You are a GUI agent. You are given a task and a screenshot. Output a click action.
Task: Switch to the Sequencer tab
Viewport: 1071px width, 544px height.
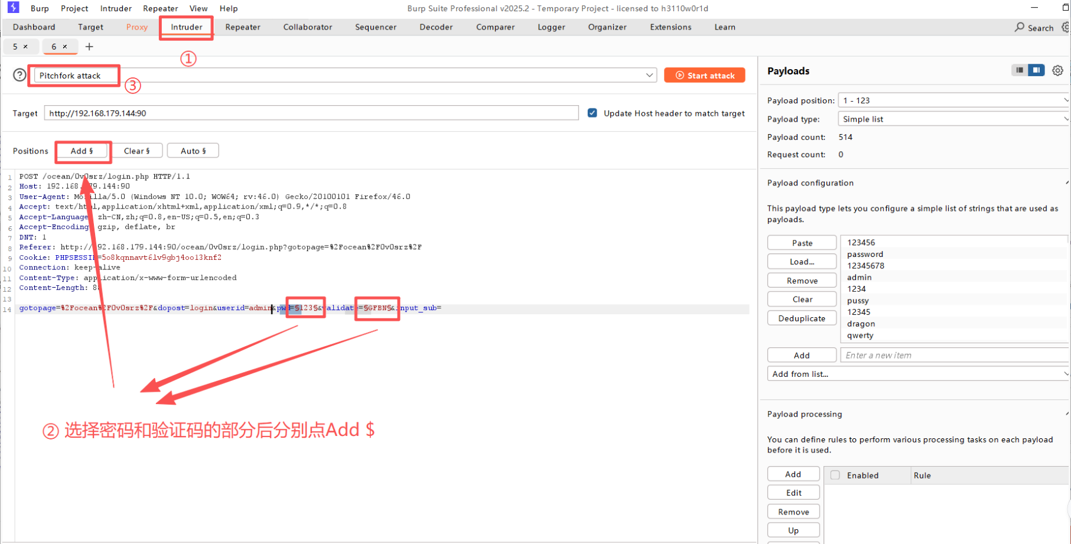[x=376, y=27]
